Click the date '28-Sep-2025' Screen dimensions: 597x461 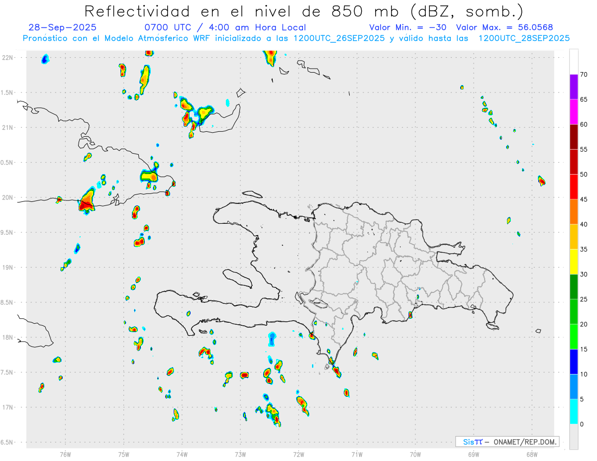(x=62, y=27)
